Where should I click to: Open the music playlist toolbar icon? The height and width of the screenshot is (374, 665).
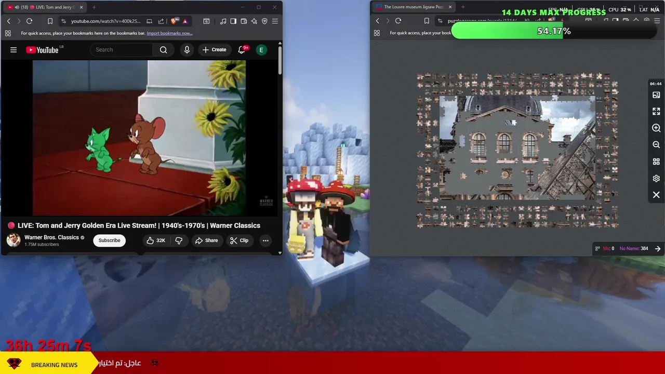point(223,21)
